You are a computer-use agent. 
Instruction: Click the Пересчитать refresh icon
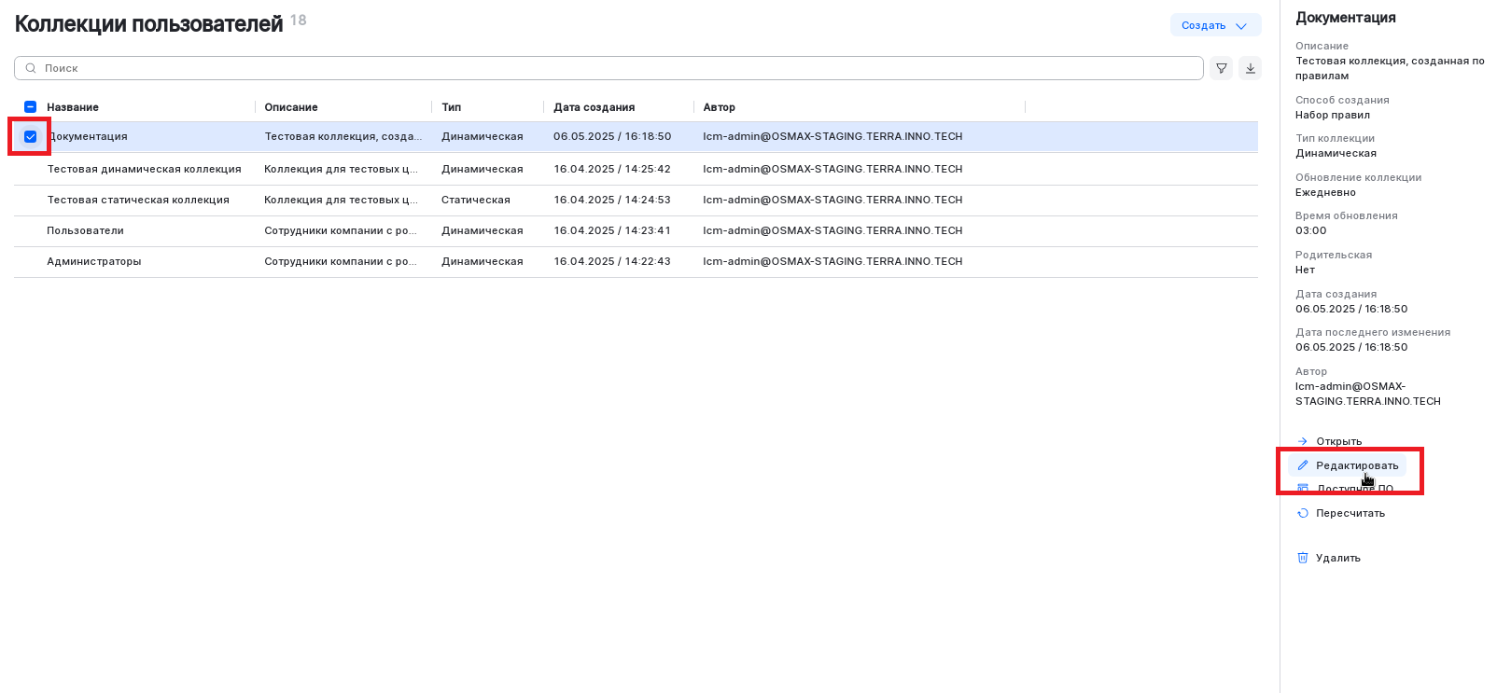point(1303,513)
